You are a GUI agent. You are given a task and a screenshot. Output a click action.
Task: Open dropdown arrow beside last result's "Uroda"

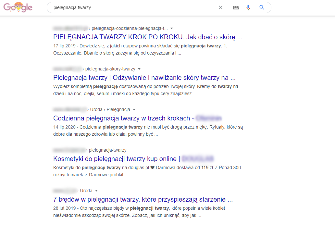coord(96,191)
